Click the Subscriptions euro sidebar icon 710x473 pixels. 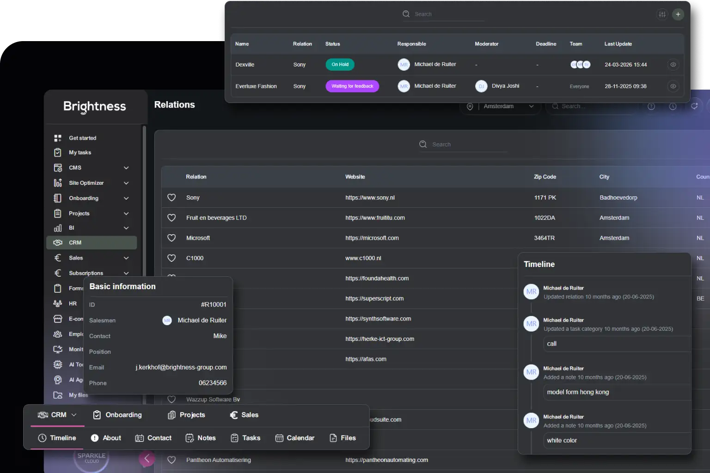click(x=58, y=273)
